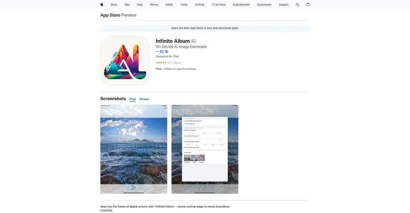Open the TV & Home menu item
Viewport: 410px width, 213px height.
tap(219, 5)
